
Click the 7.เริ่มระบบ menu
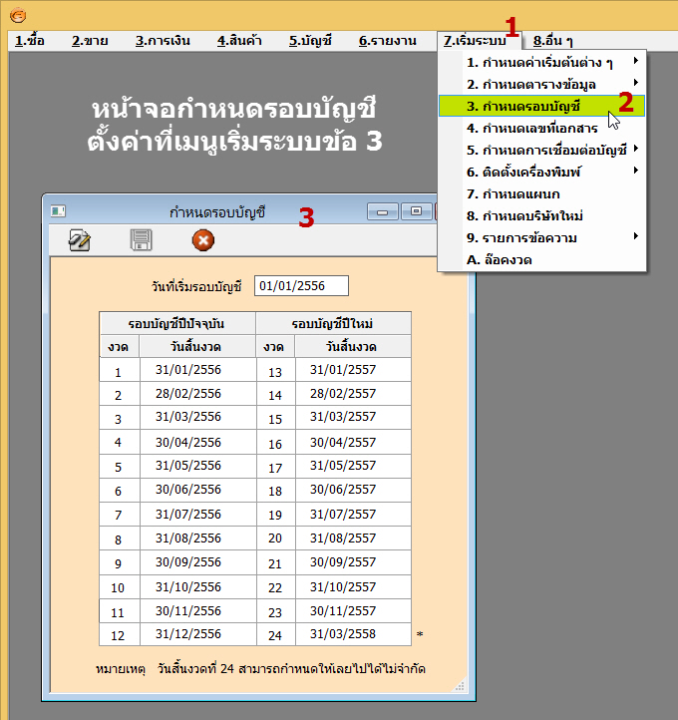(x=476, y=41)
